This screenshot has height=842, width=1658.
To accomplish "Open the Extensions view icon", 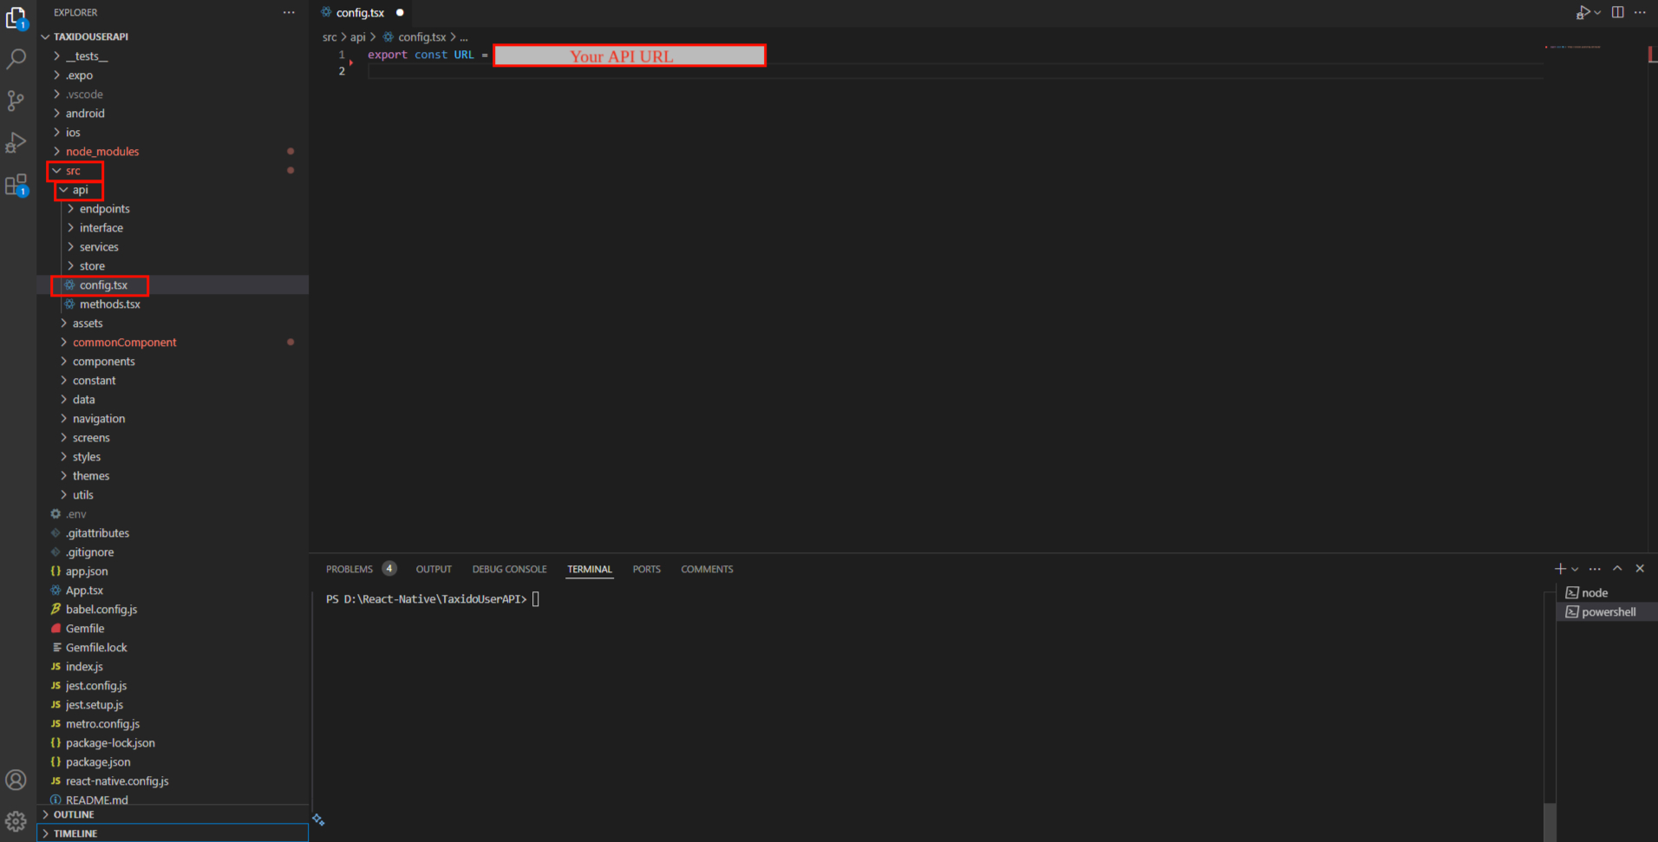I will click(x=16, y=185).
